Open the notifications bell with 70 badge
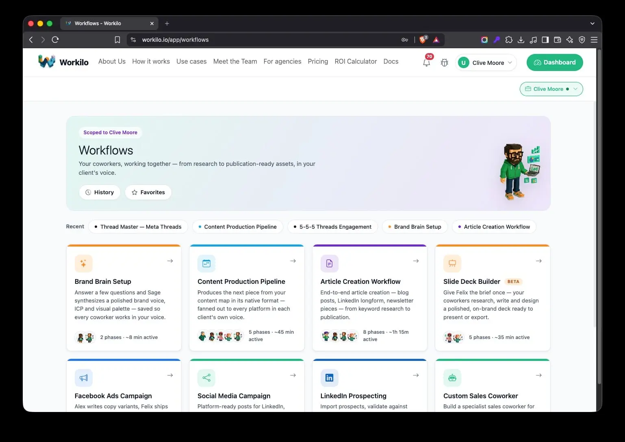The image size is (625, 442). 427,62
